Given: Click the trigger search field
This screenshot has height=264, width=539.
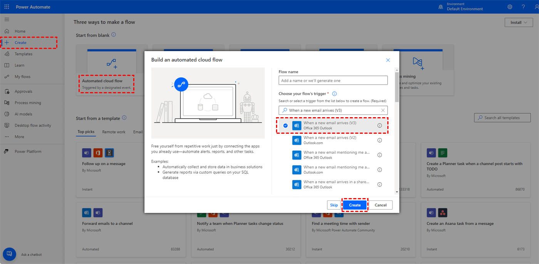Looking at the screenshot, I should pyautogui.click(x=333, y=110).
